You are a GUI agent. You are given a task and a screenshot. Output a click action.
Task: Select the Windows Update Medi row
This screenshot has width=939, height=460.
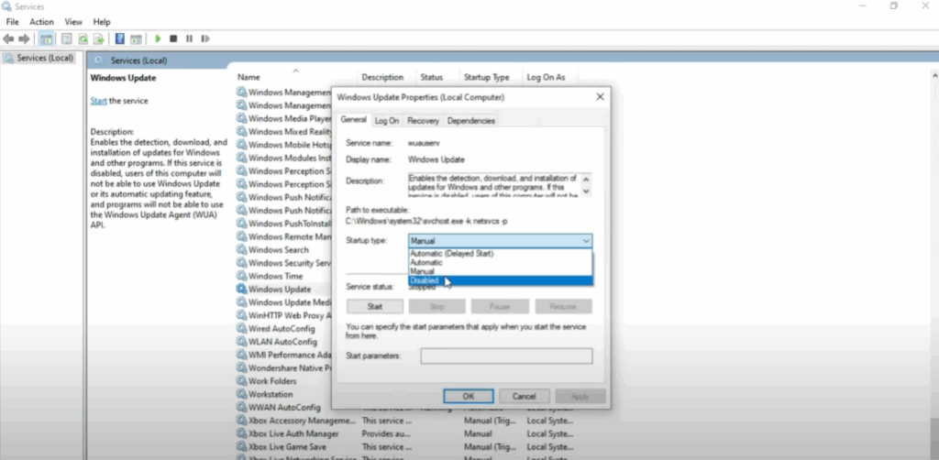pos(284,302)
